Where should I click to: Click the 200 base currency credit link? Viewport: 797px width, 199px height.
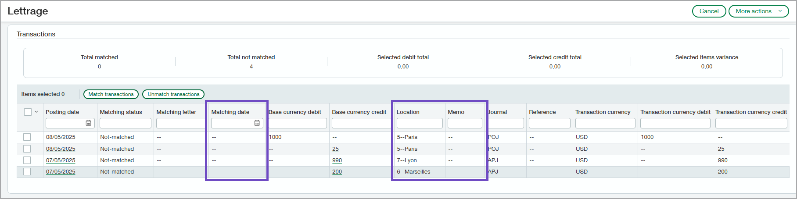337,172
